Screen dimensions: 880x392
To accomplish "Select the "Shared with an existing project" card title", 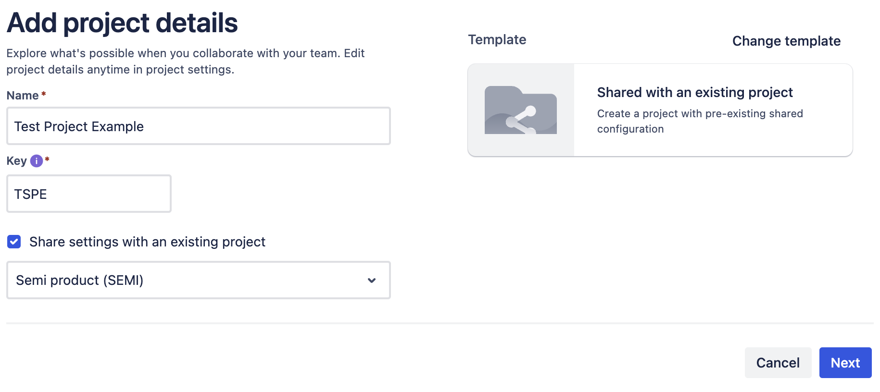I will tap(694, 92).
